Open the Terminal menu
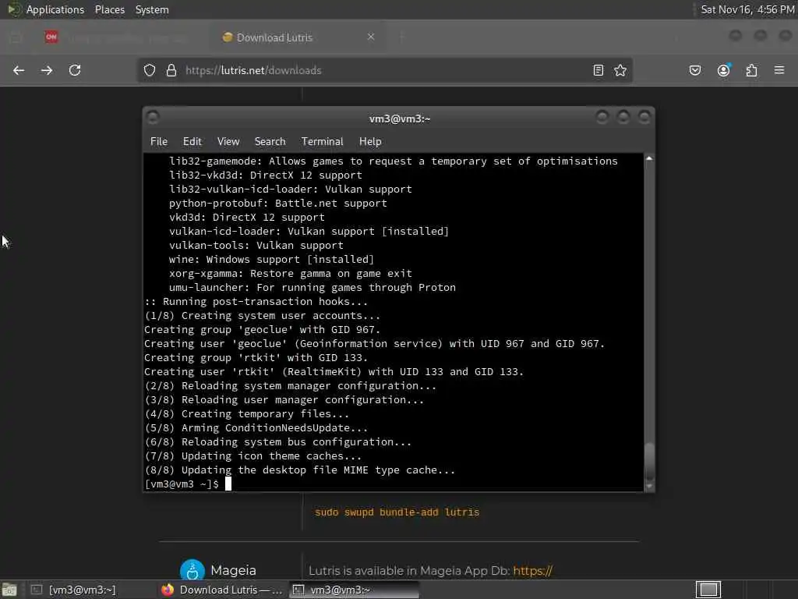The height and width of the screenshot is (599, 798). tap(322, 142)
